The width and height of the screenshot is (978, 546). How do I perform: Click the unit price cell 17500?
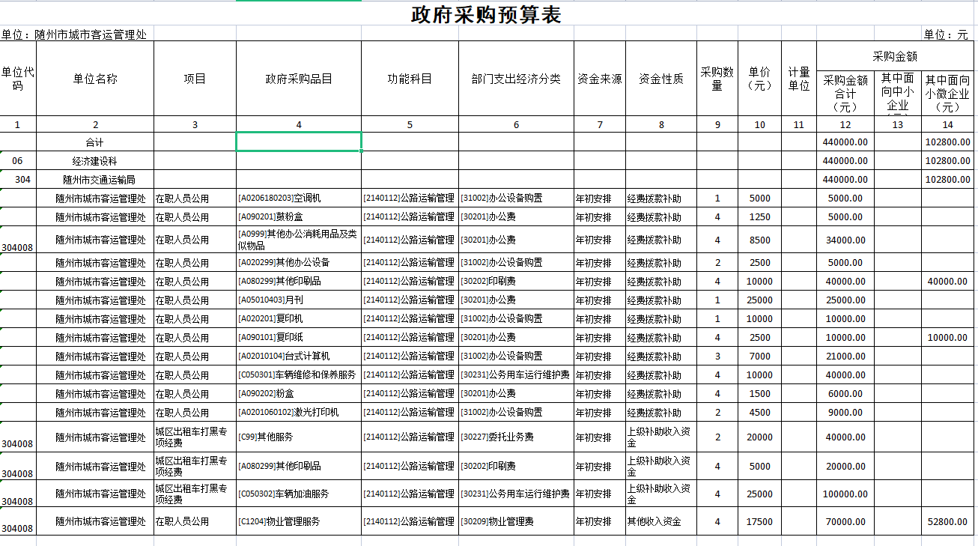pos(759,521)
